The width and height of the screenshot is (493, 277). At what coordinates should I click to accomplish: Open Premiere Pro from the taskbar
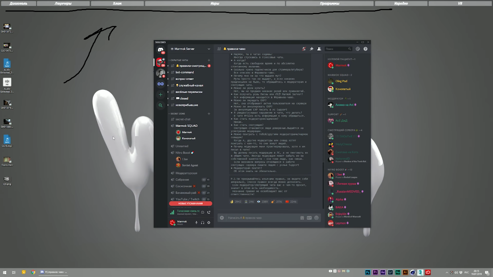pos(375,272)
